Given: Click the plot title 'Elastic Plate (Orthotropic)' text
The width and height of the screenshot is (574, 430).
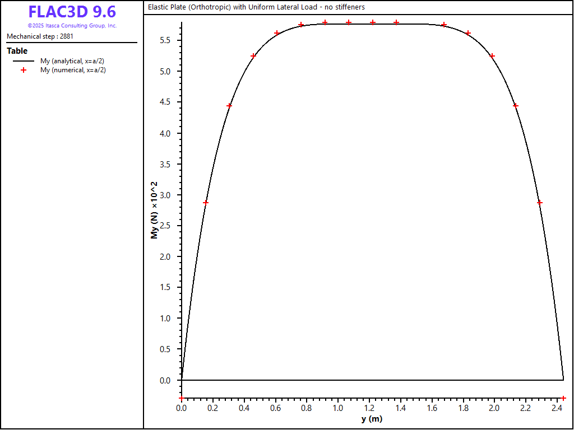Looking at the screenshot, I should [x=256, y=7].
